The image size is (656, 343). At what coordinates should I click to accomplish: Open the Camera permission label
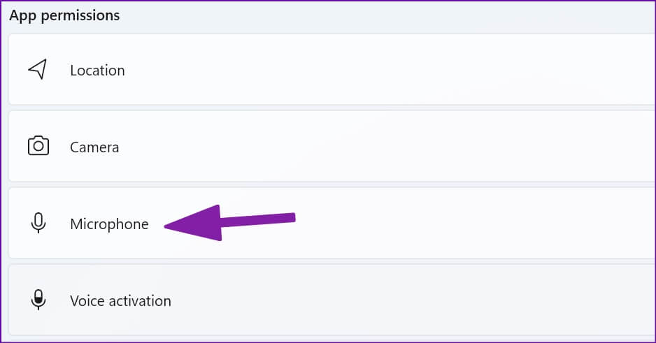coord(94,147)
